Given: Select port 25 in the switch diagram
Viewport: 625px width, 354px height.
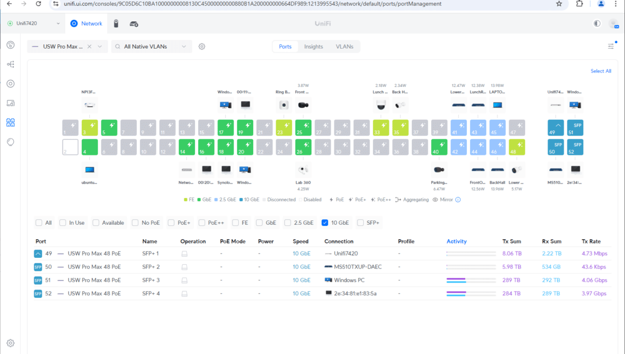Looking at the screenshot, I should click(303, 128).
